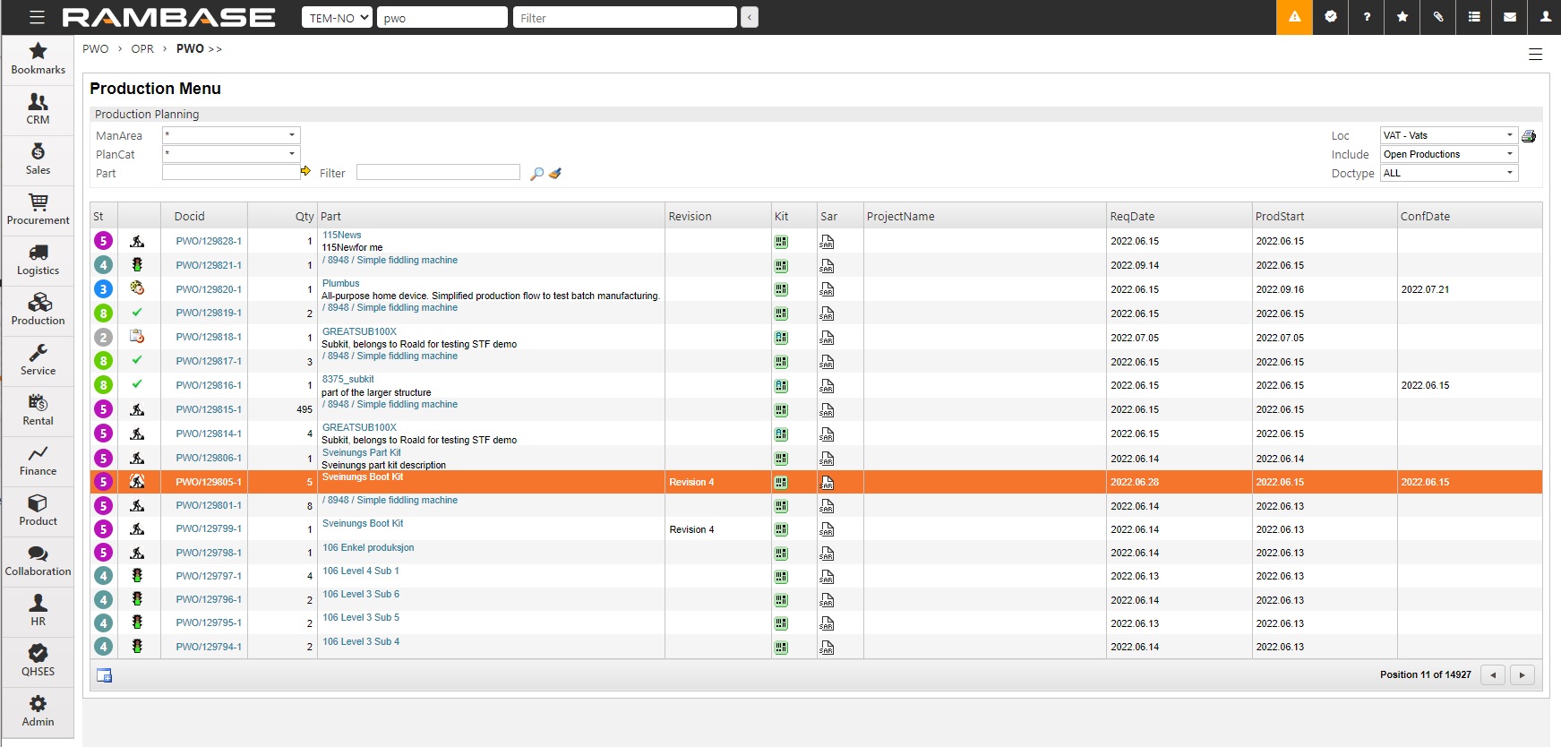Click the Part input field

231,172
